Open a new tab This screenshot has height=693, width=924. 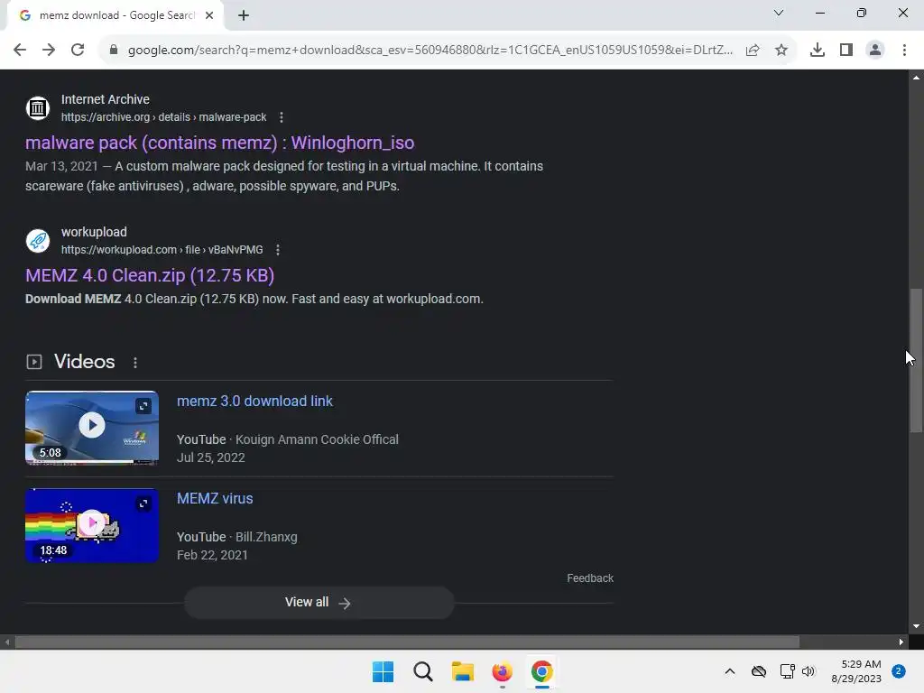[244, 16]
